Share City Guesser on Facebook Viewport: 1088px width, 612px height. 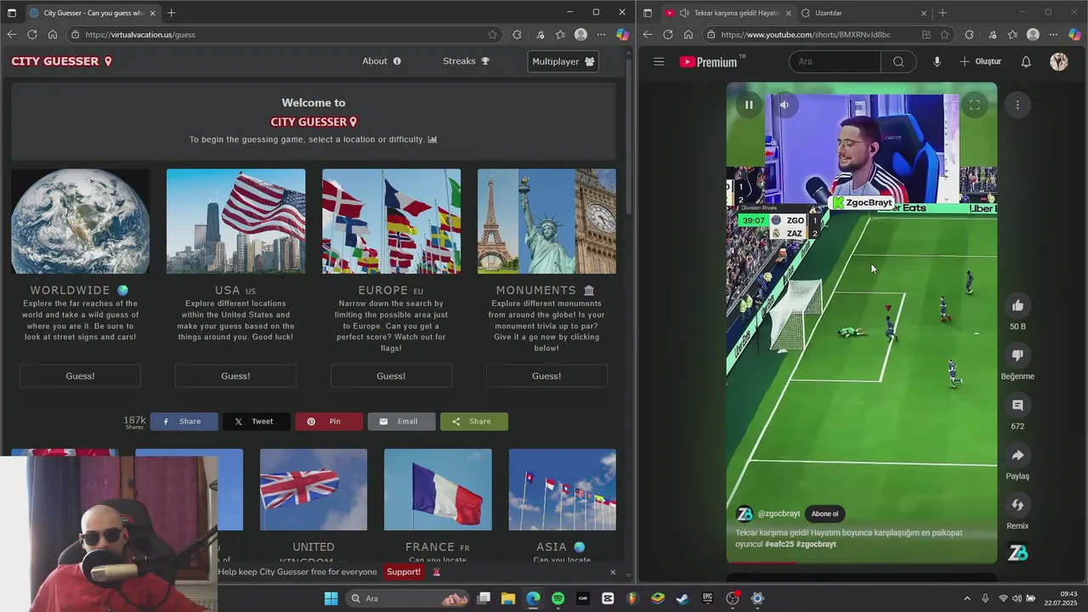click(x=184, y=422)
